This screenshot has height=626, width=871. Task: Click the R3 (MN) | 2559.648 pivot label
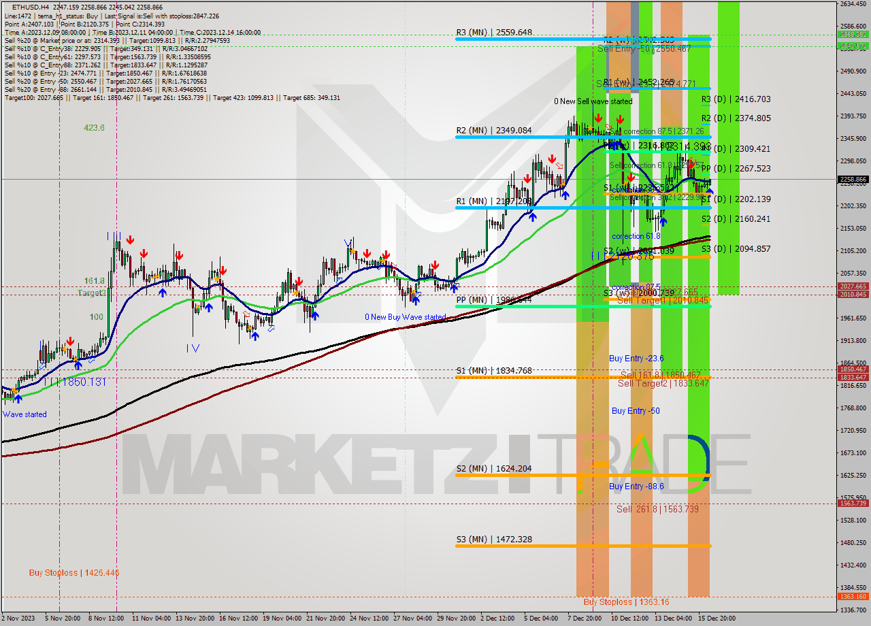point(494,32)
